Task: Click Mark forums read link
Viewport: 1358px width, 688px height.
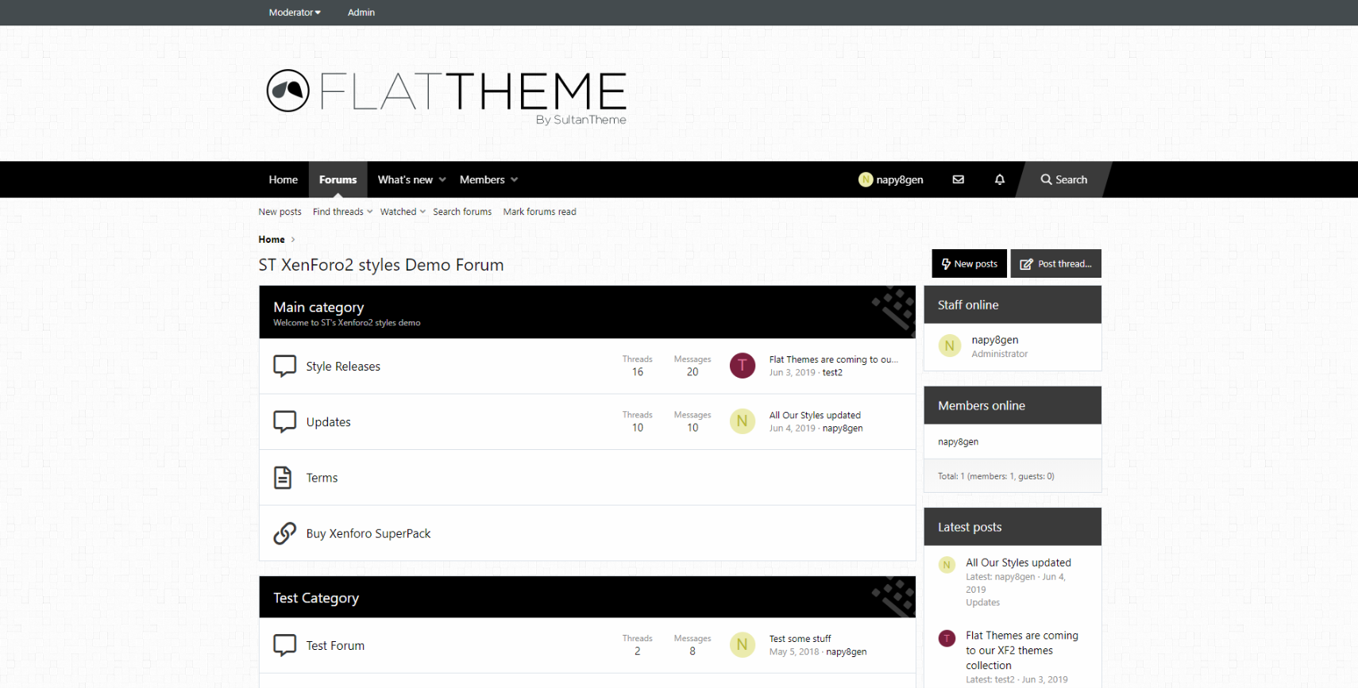Action: pyautogui.click(x=539, y=212)
